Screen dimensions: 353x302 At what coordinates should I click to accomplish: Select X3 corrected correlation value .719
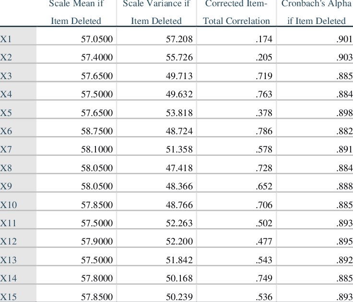point(264,76)
